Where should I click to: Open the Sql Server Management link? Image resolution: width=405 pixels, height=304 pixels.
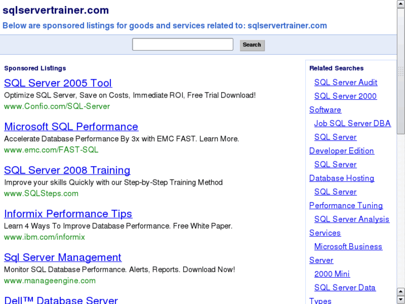[63, 257]
